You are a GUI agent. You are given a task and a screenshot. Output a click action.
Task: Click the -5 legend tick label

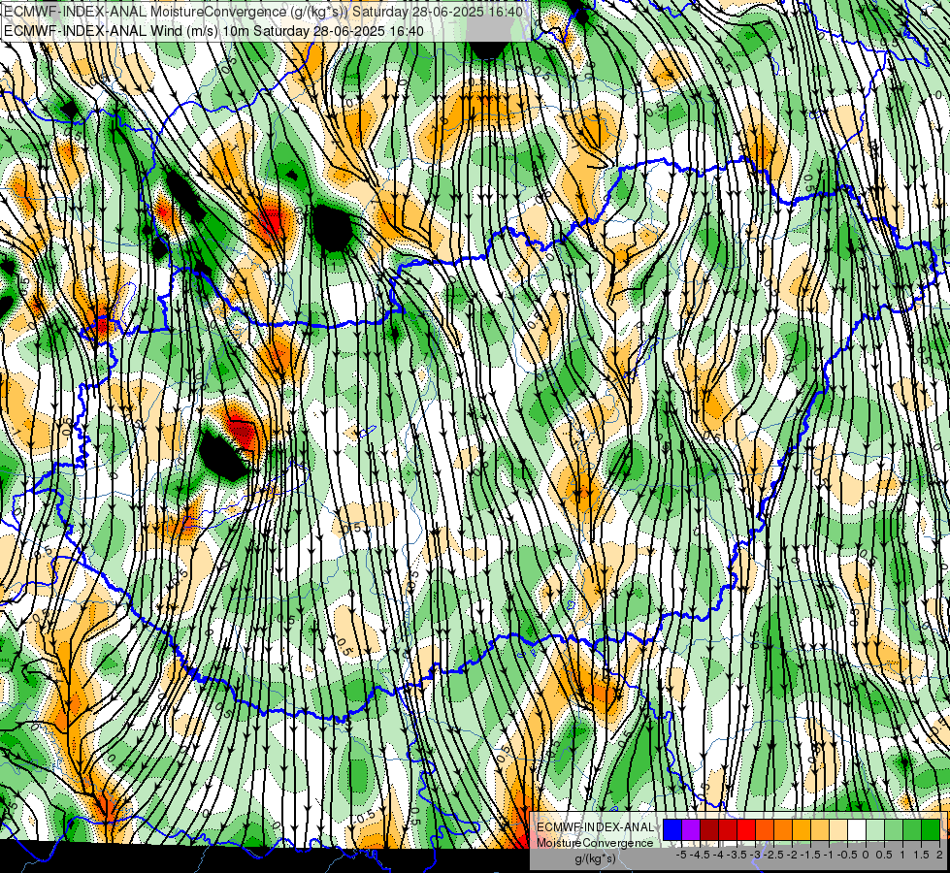[681, 855]
